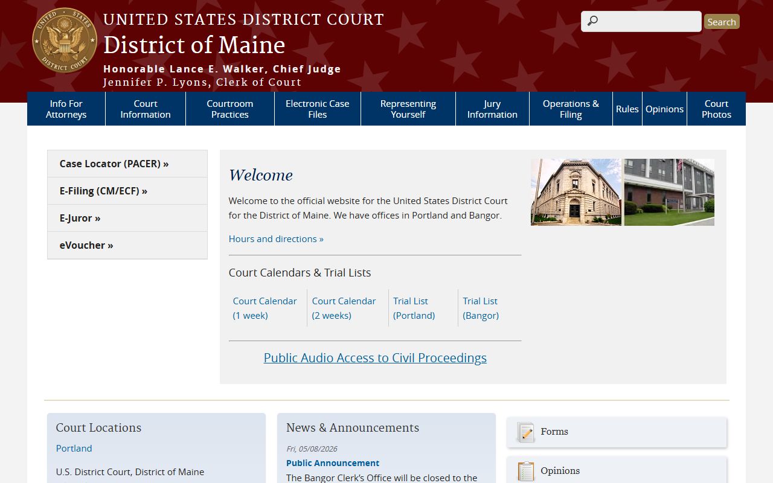Click the Search button
Viewport: 773px width, 483px height.
[x=722, y=22]
